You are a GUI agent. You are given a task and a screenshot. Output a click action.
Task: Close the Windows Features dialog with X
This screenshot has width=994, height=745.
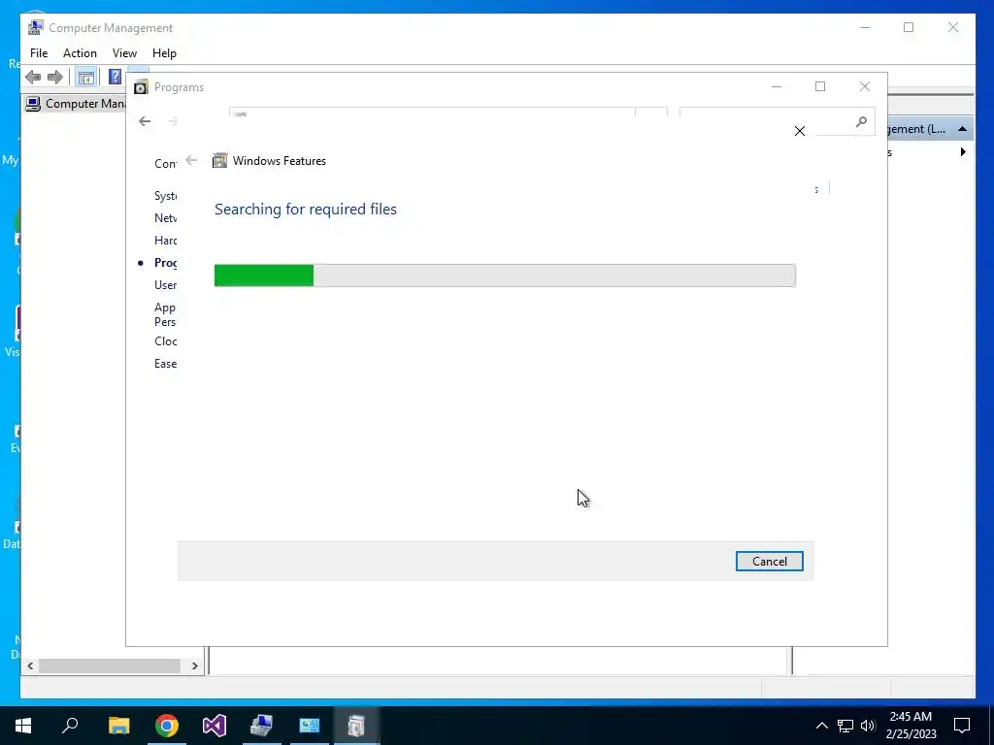800,131
